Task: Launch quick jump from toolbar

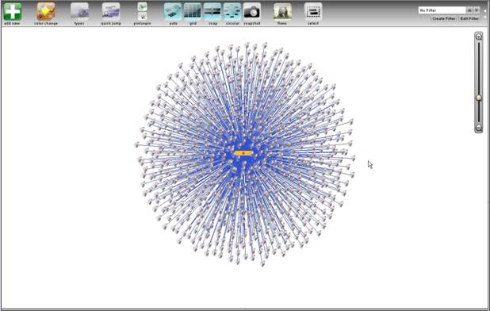Action: click(111, 12)
